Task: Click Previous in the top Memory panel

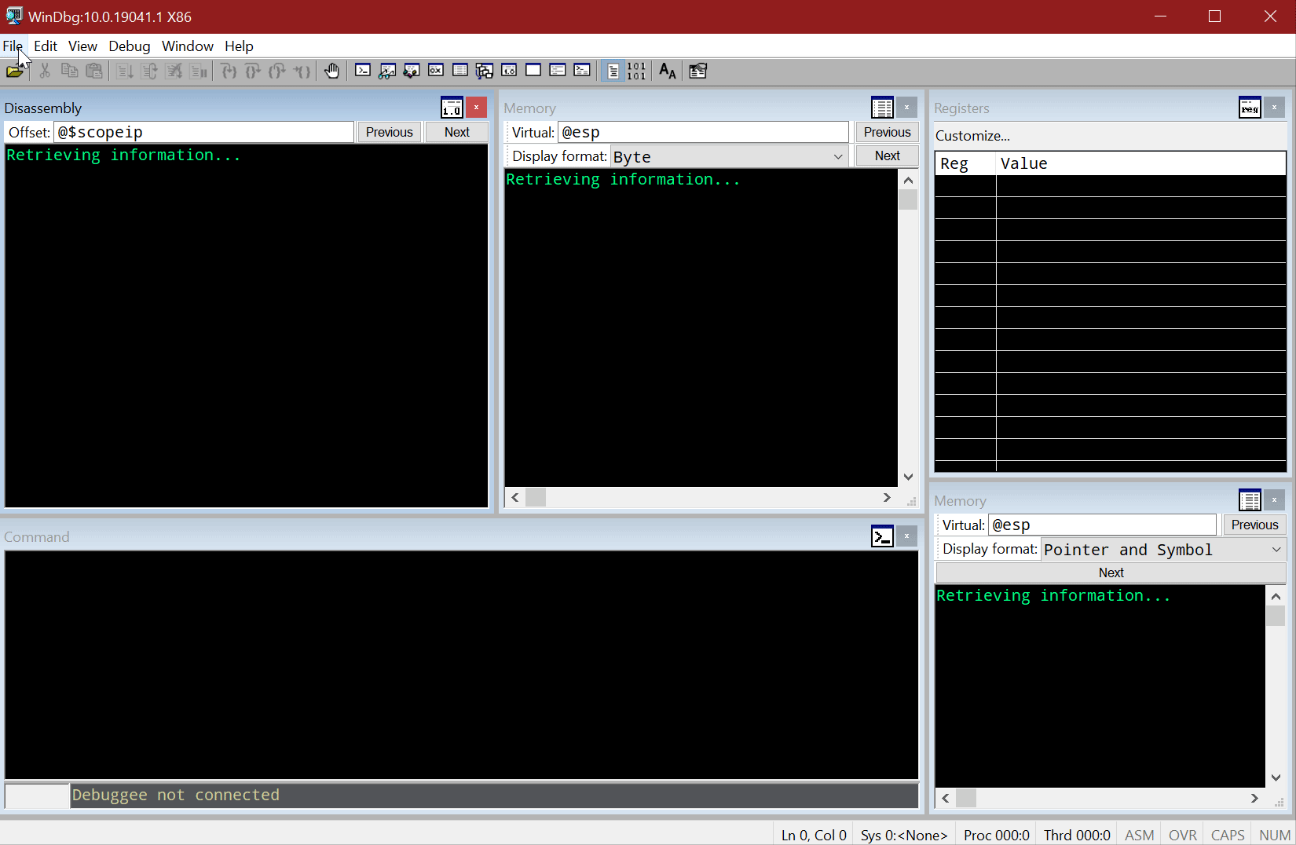Action: point(887,132)
